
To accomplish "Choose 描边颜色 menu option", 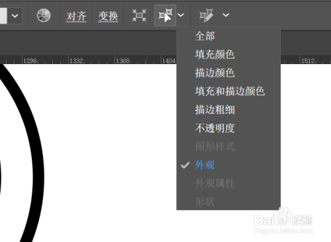I will (228, 73).
